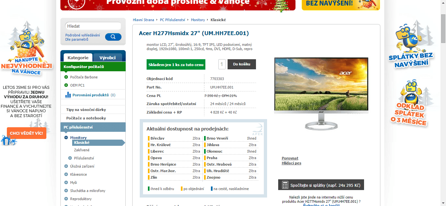Click the Provozní doba prosinec & Vánoce banner
The height and width of the screenshot is (206, 446).
pyautogui.click(x=178, y=5)
